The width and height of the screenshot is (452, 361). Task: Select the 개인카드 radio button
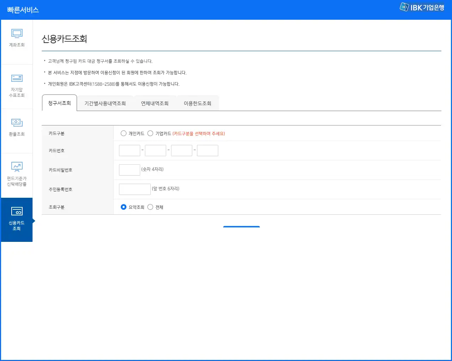(124, 133)
